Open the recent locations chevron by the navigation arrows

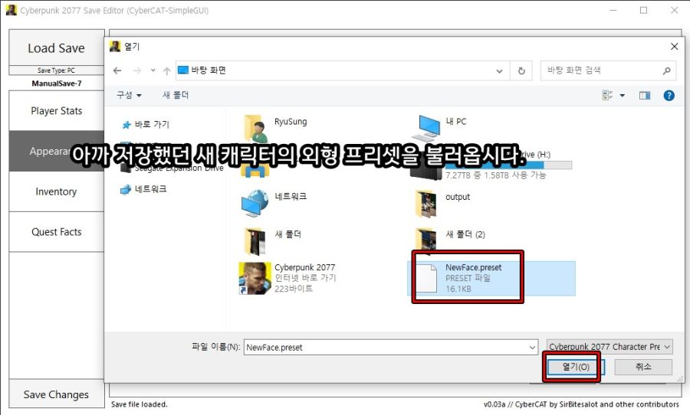point(153,70)
